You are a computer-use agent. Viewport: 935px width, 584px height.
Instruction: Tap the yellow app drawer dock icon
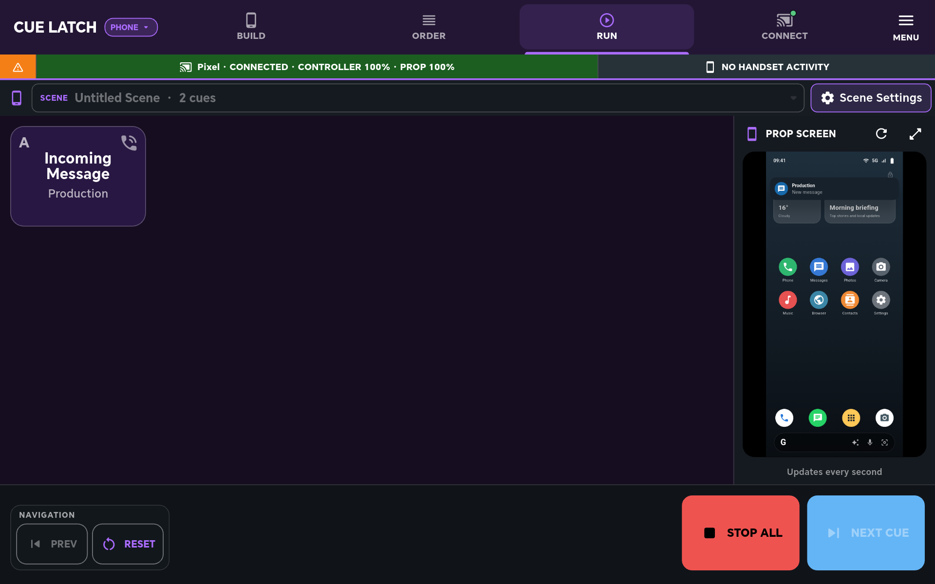[851, 418]
